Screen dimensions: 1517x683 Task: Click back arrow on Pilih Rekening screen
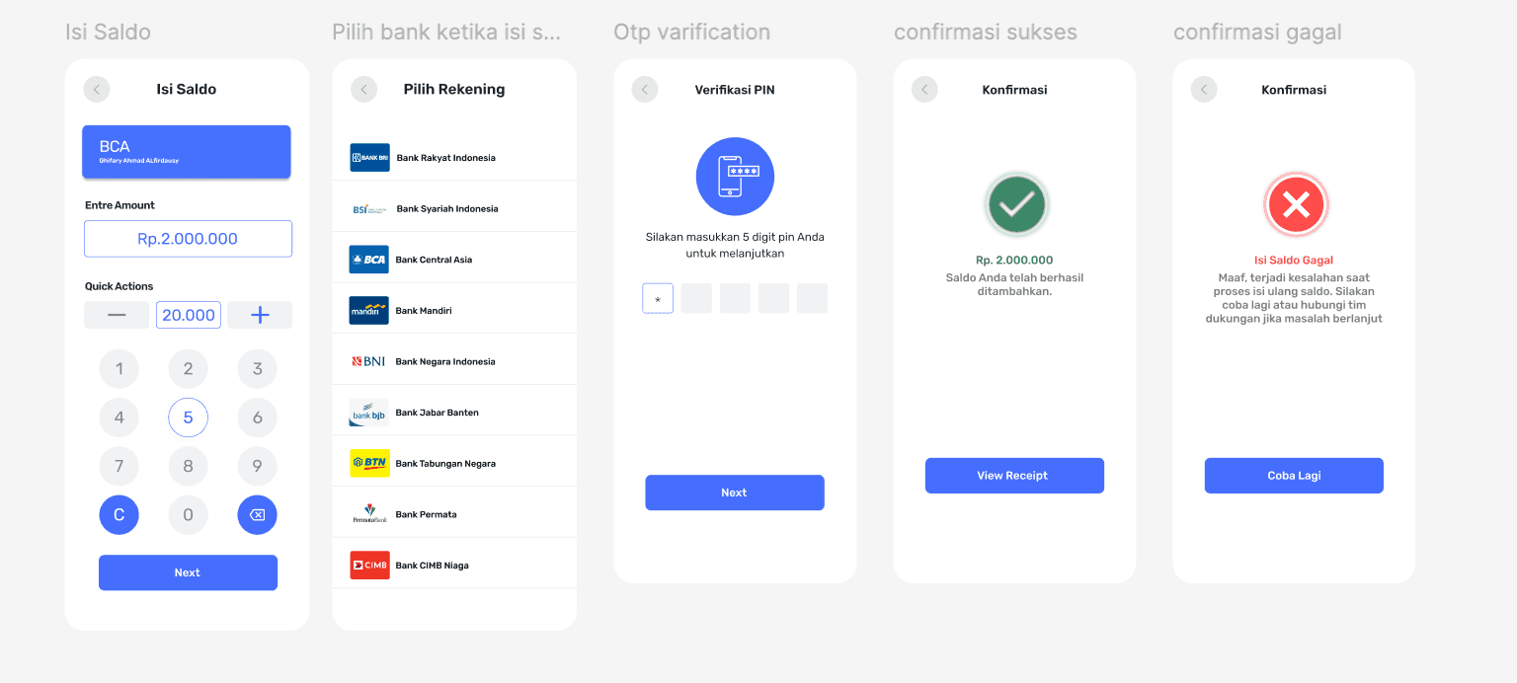click(x=363, y=89)
